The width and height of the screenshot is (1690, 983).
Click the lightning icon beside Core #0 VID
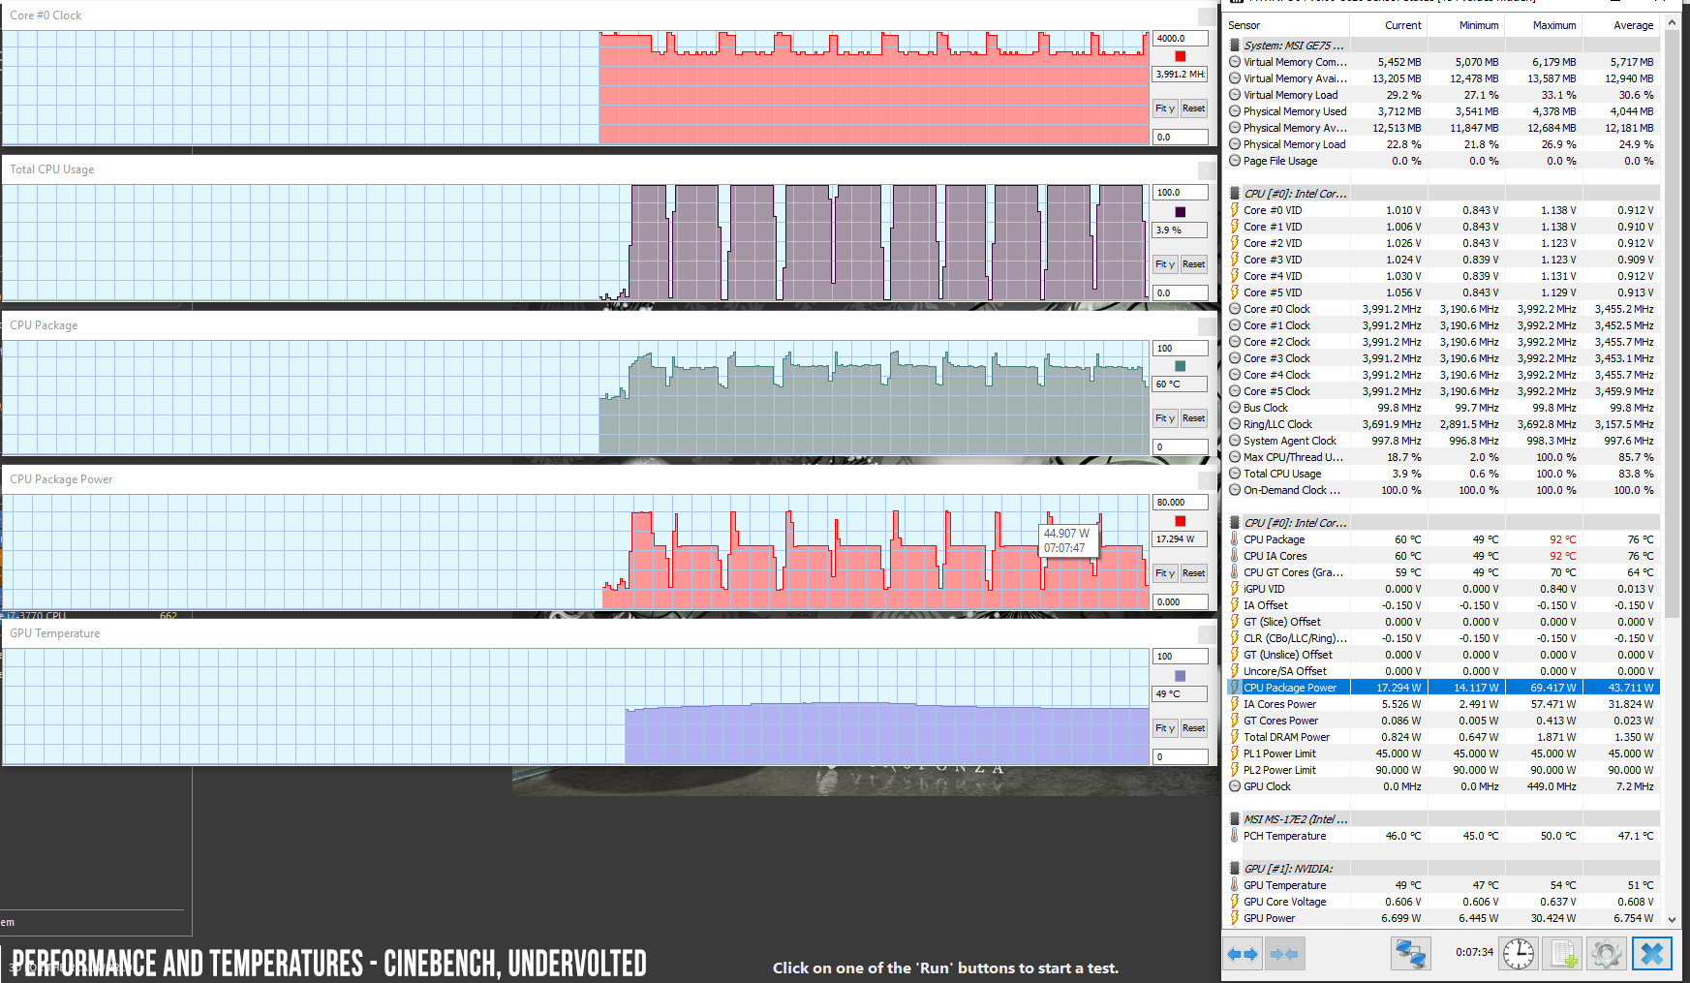(x=1235, y=210)
